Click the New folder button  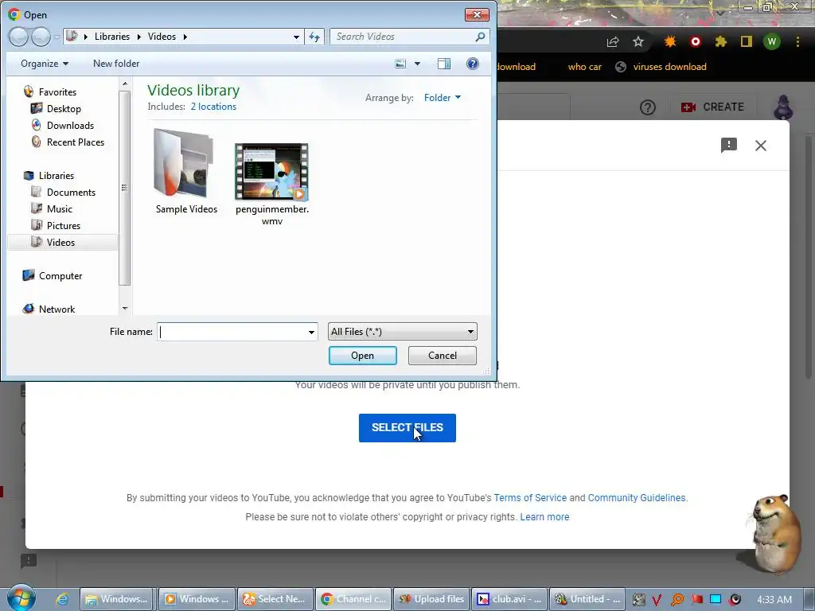coord(116,64)
